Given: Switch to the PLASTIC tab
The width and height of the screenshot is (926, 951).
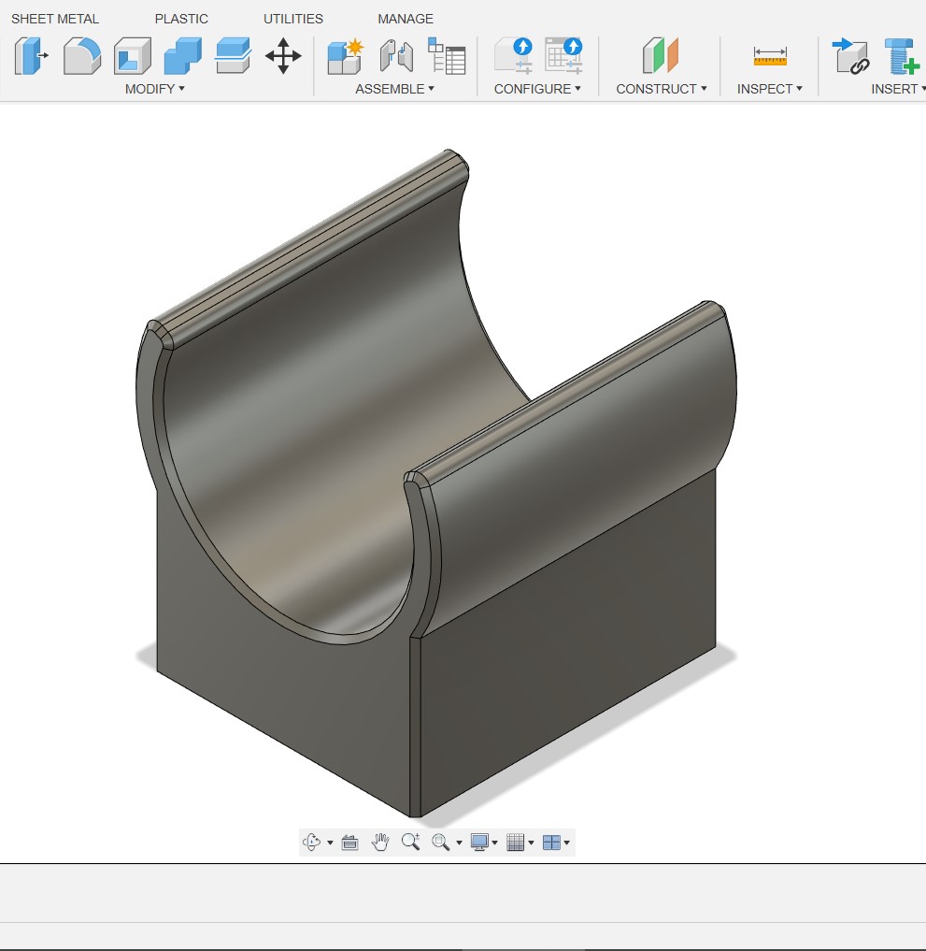Looking at the screenshot, I should pos(181,19).
